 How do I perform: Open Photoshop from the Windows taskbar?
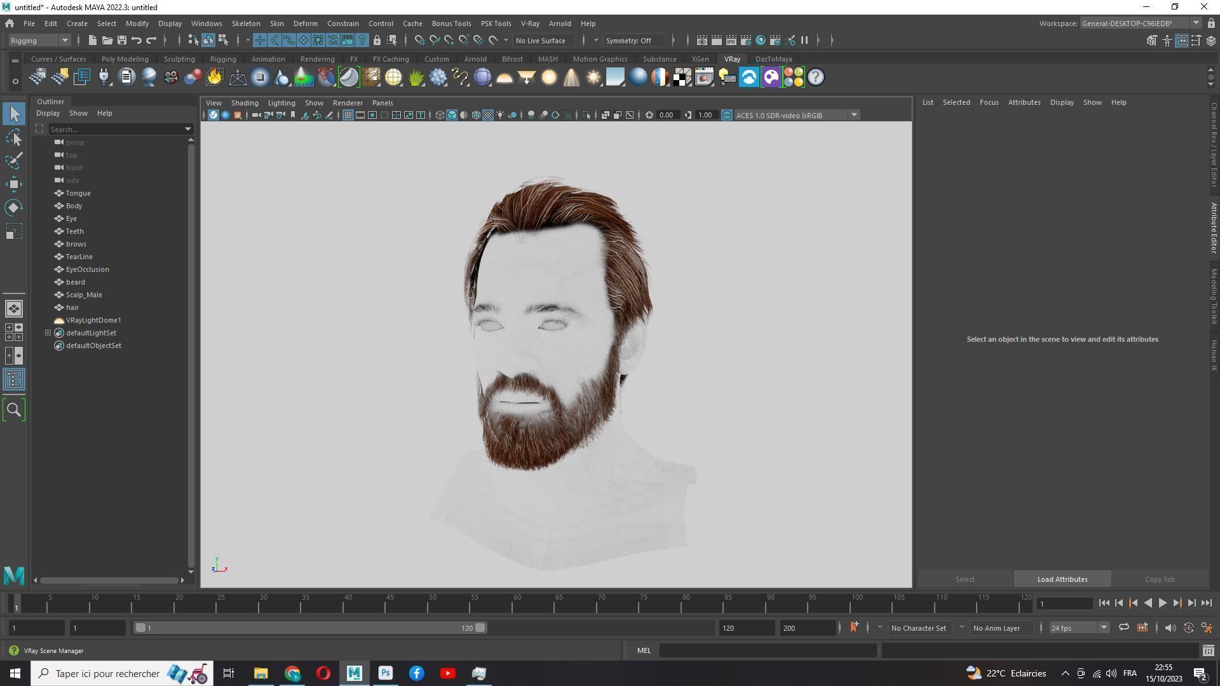point(386,673)
